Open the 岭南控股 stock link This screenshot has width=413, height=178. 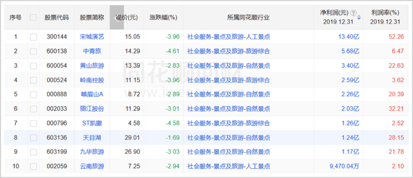tap(92, 80)
